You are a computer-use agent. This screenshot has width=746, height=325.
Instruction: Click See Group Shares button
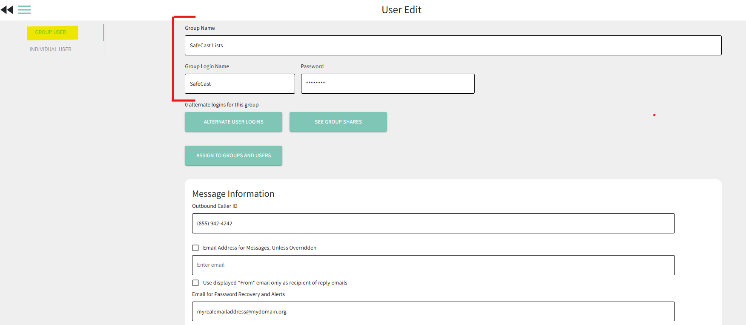[x=338, y=122]
